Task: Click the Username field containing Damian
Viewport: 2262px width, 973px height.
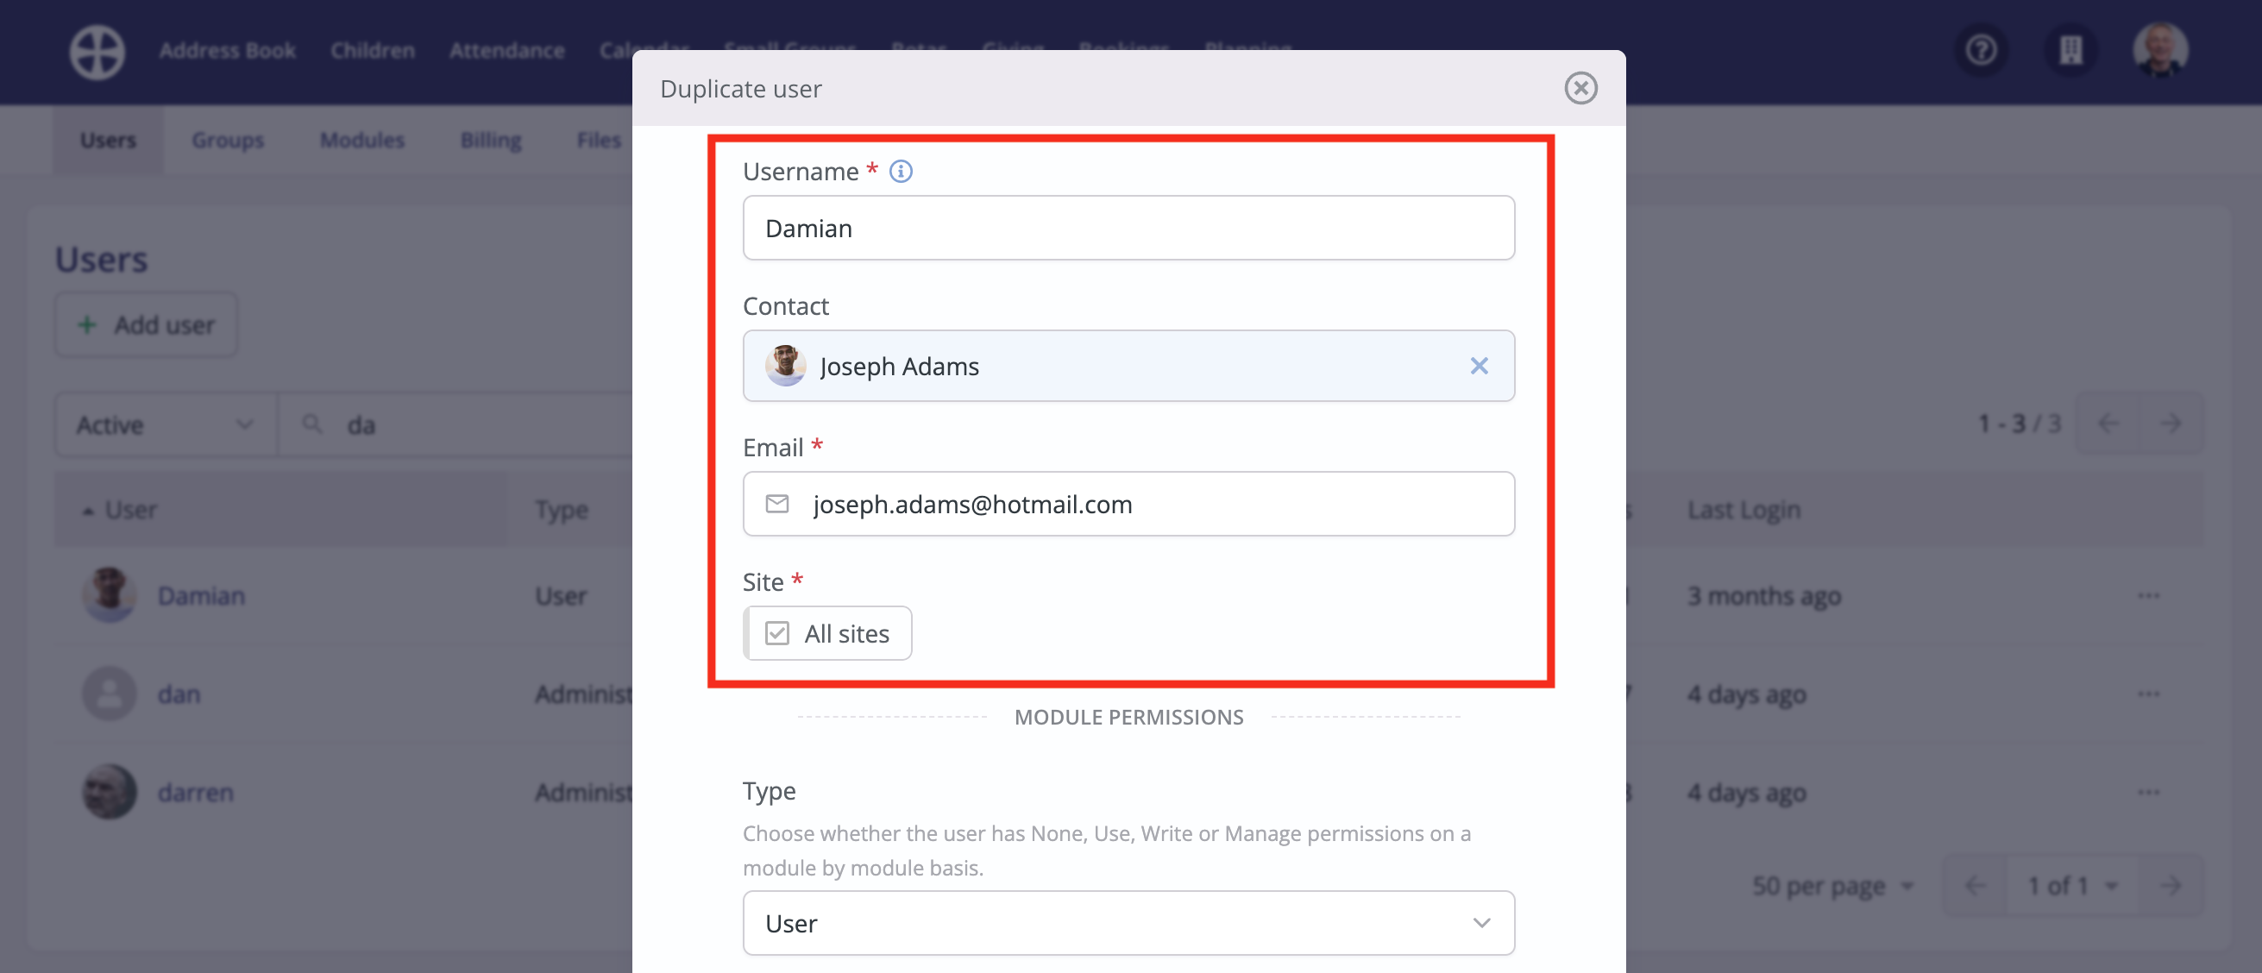Action: pyautogui.click(x=1128, y=228)
